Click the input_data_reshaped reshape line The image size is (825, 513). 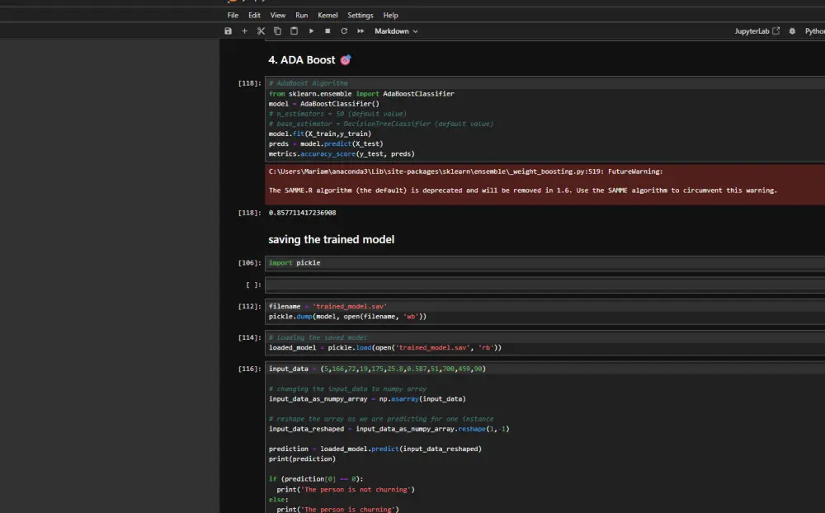pyautogui.click(x=389, y=429)
